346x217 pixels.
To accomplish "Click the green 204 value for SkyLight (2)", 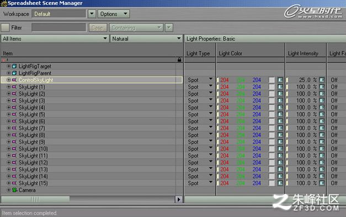I will coord(241,94).
